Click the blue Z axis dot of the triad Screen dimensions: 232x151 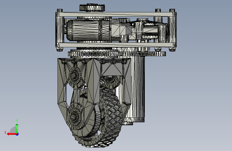click(x=17, y=134)
